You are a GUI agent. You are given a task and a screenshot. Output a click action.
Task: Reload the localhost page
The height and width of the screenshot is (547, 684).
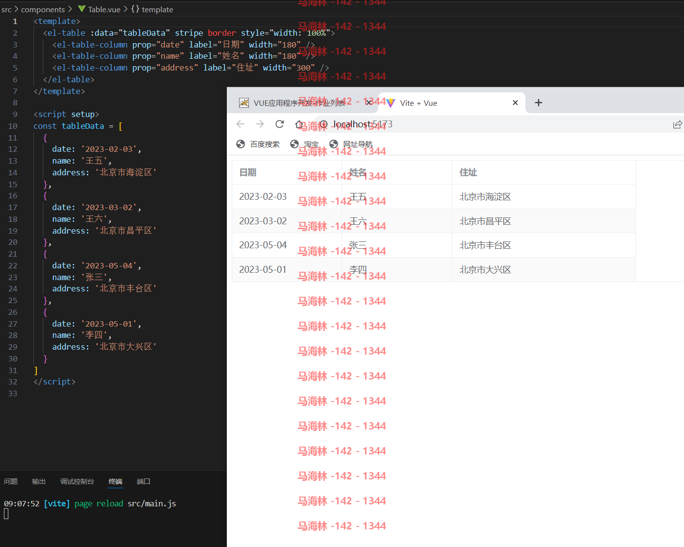pos(280,124)
